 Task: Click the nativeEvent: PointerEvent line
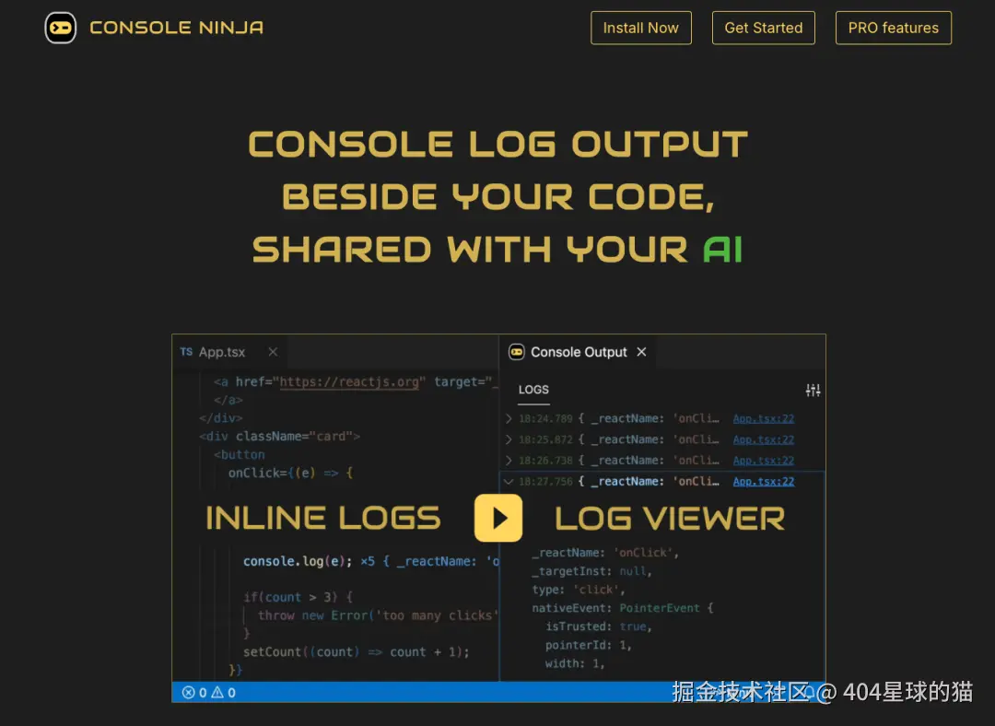click(x=623, y=608)
